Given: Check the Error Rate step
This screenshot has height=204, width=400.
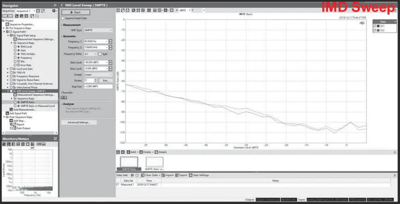Looking at the screenshot, I should point(15,65).
